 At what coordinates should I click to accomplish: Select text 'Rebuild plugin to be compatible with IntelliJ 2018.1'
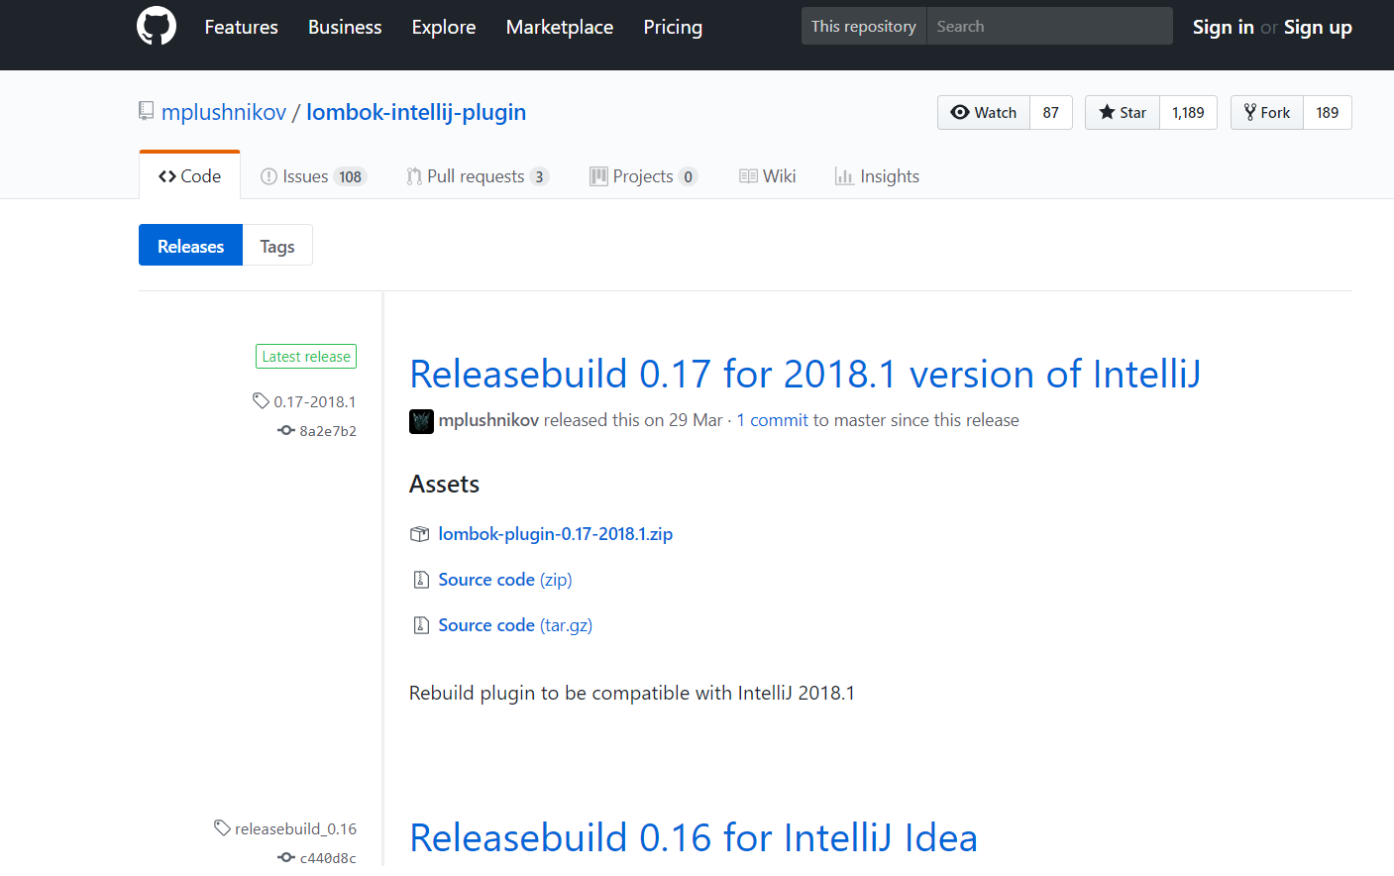click(632, 693)
